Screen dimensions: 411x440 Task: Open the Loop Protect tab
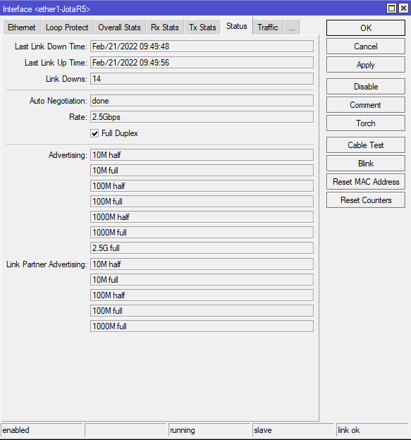click(x=67, y=28)
